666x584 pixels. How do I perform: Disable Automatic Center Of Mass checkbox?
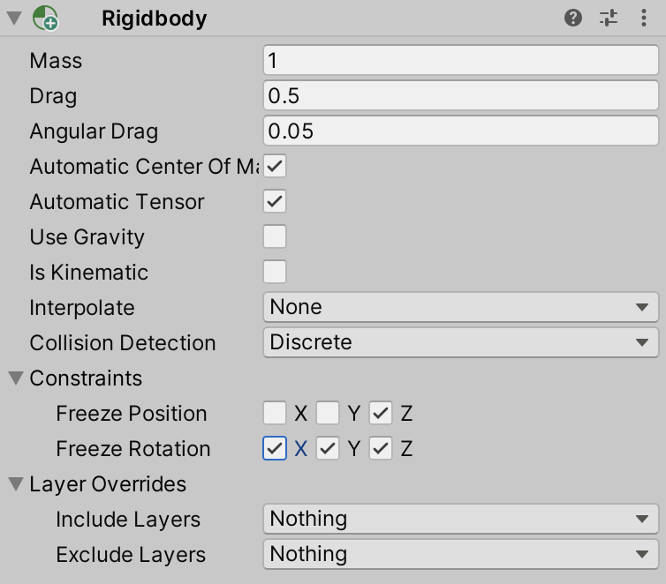pyautogui.click(x=275, y=166)
